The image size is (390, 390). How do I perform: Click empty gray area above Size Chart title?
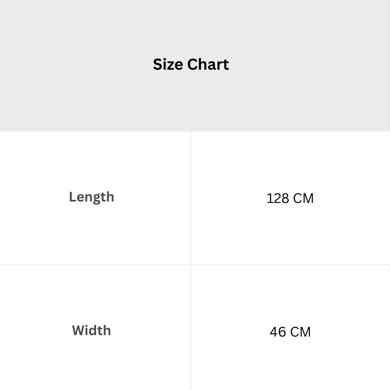(x=191, y=27)
